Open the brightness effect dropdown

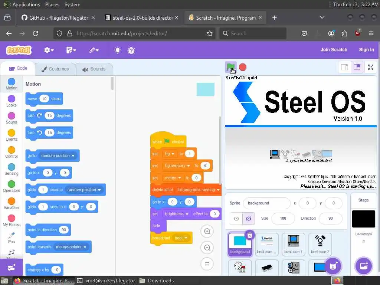tap(176, 214)
